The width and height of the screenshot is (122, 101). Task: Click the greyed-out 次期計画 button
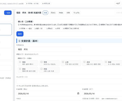coord(118,13)
